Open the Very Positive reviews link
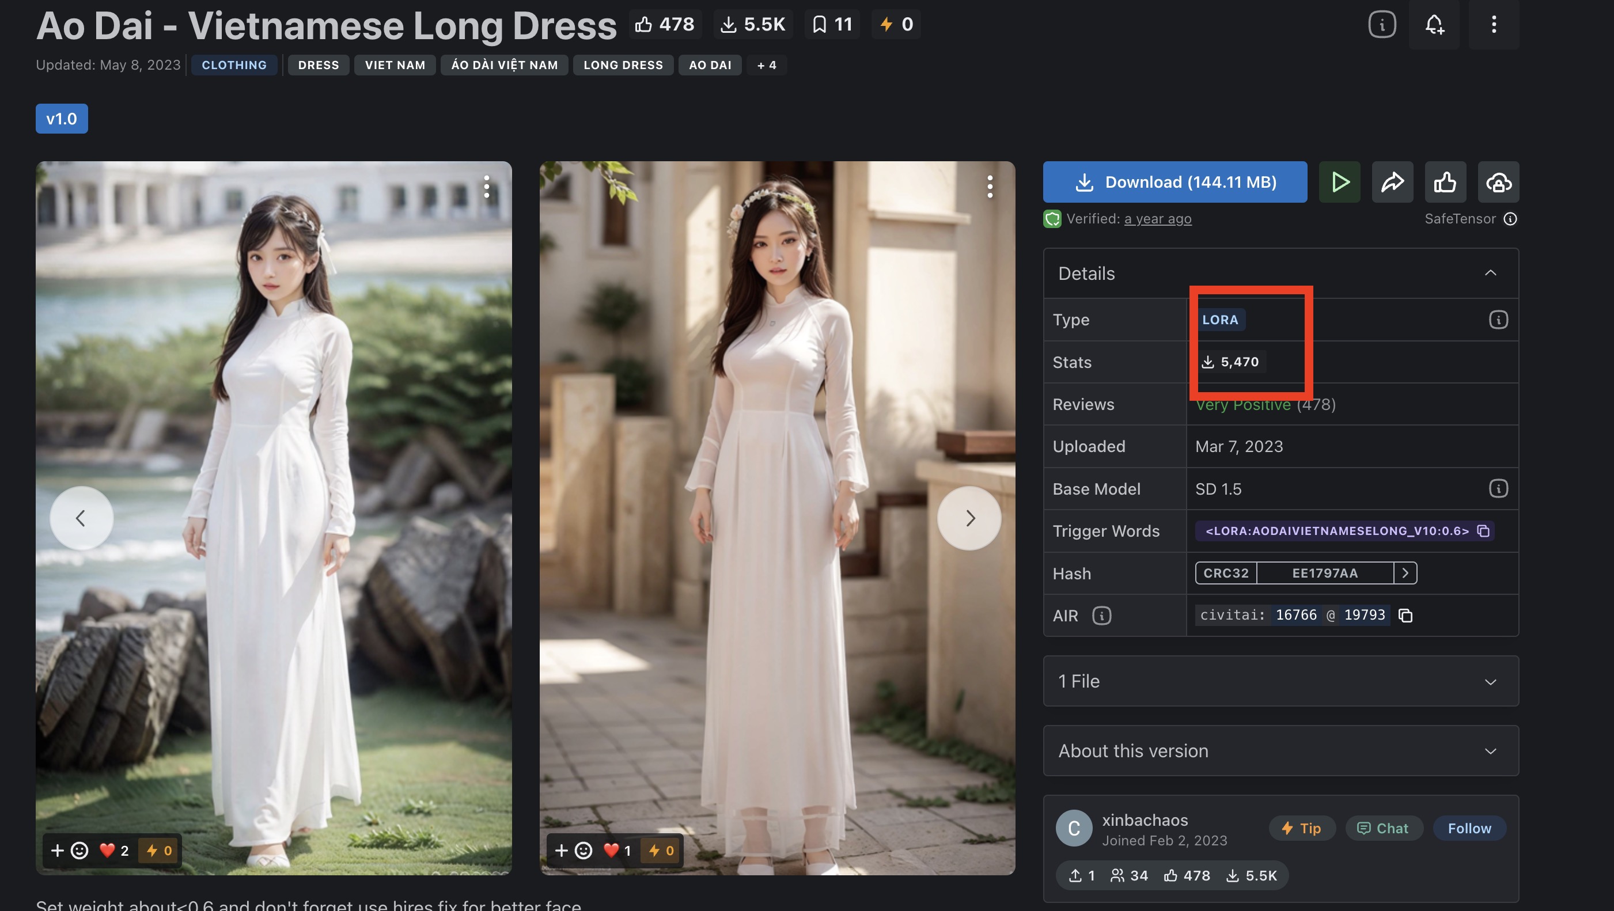 point(1265,405)
